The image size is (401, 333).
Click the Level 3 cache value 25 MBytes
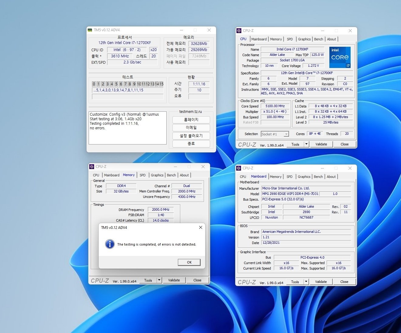click(x=331, y=122)
